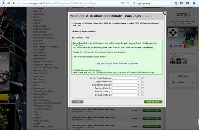Open help [?] for Backup Code 3

143,95
